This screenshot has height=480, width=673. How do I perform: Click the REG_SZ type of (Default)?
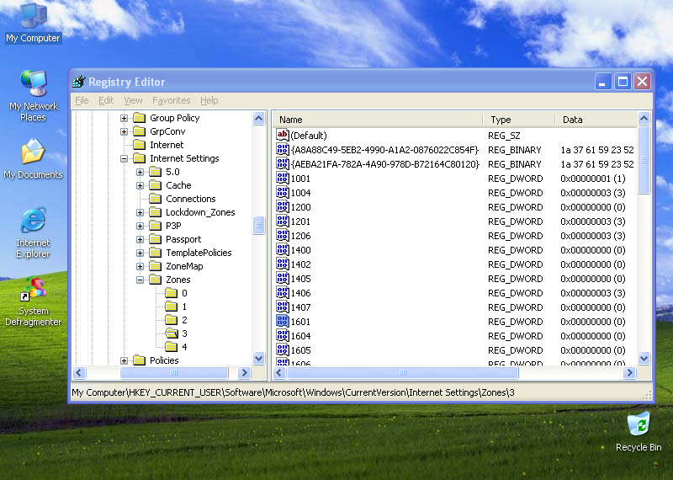point(504,136)
